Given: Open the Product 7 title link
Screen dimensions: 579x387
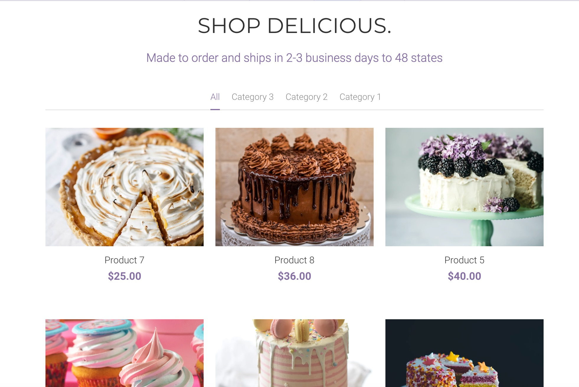Looking at the screenshot, I should [125, 260].
